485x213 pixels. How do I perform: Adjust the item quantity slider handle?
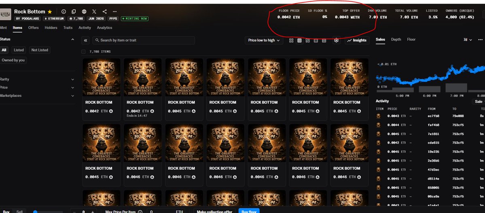point(35,212)
